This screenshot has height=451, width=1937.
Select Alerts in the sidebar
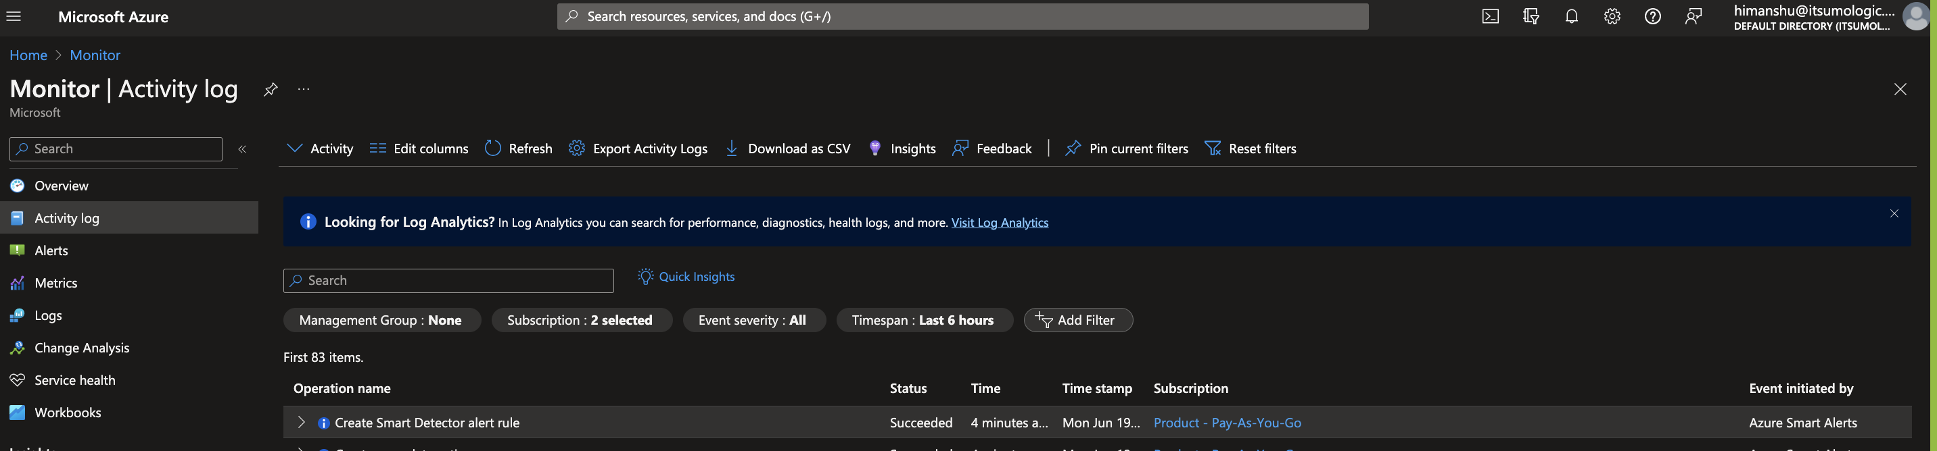tap(51, 250)
